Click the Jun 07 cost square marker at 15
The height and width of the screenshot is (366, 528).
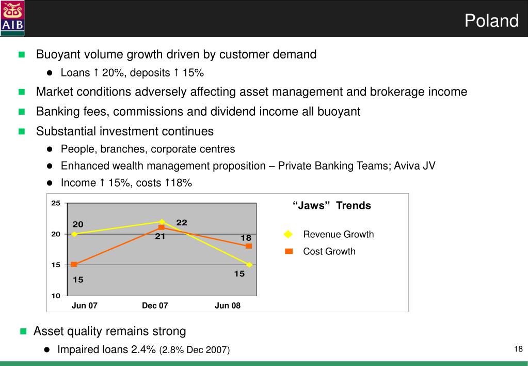74,265
